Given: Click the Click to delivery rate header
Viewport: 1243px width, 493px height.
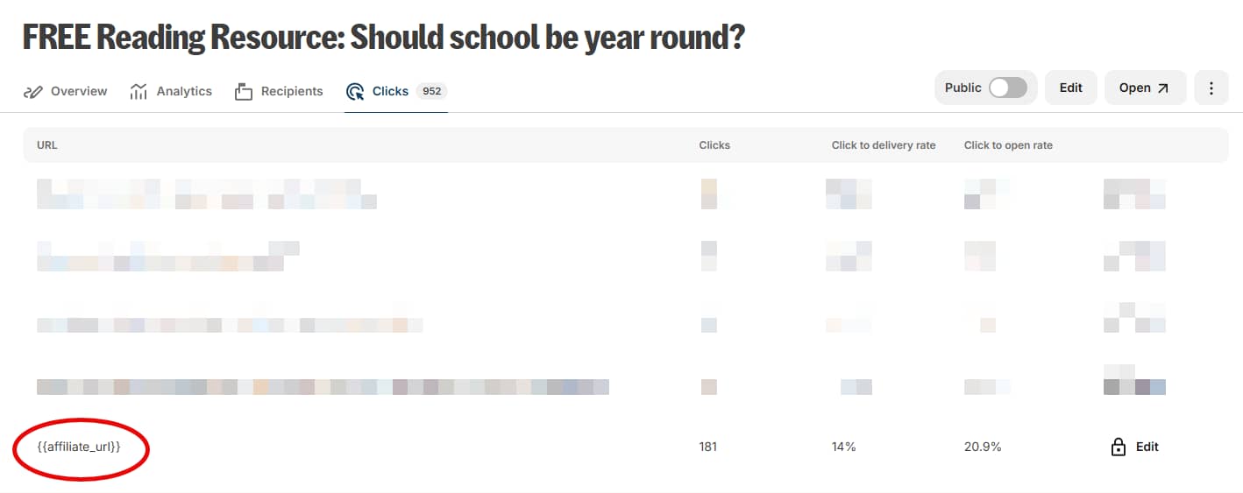Looking at the screenshot, I should point(883,145).
